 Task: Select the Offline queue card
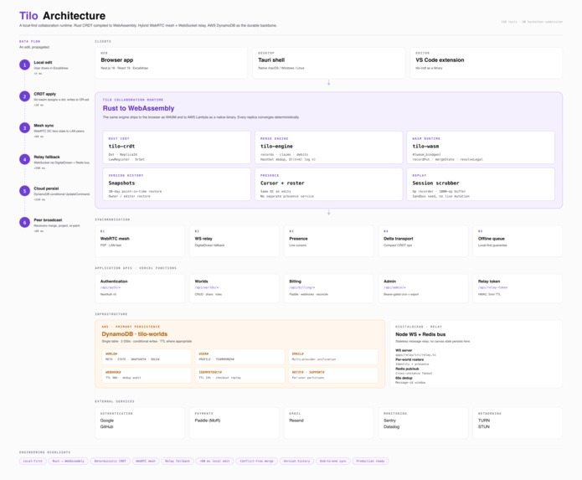click(518, 241)
